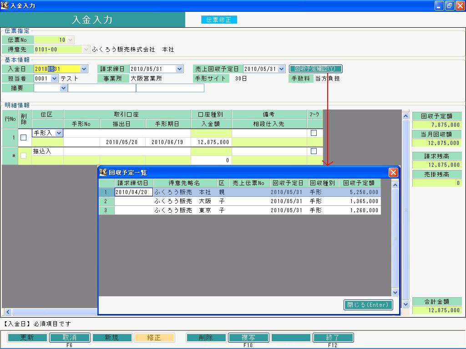Open the 手形入 伝区 dropdown
The height and width of the screenshot is (349, 466).
tap(59, 133)
